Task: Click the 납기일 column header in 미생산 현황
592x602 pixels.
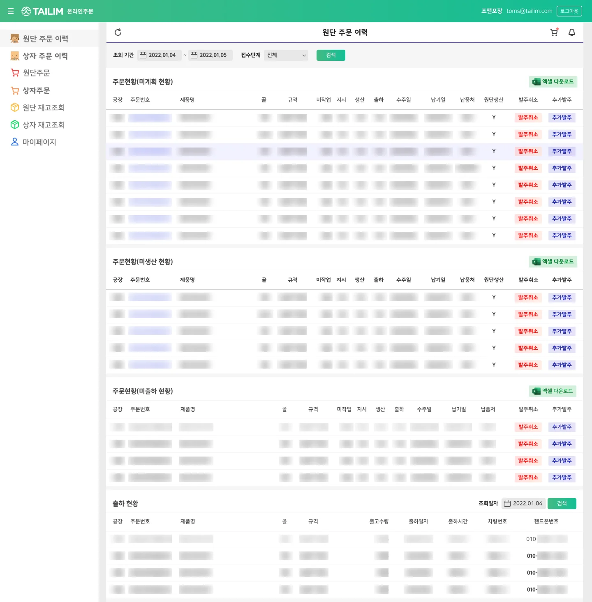Action: (438, 280)
